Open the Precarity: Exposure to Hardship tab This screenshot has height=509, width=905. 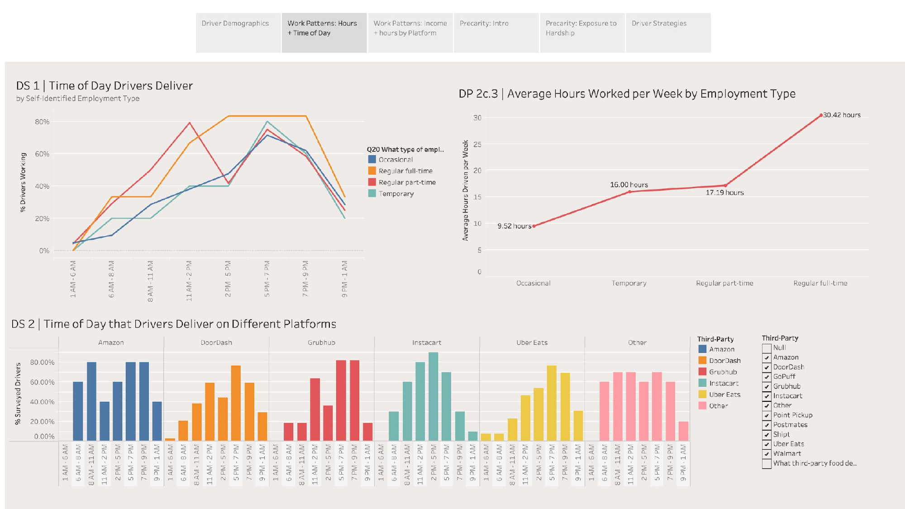pyautogui.click(x=581, y=28)
